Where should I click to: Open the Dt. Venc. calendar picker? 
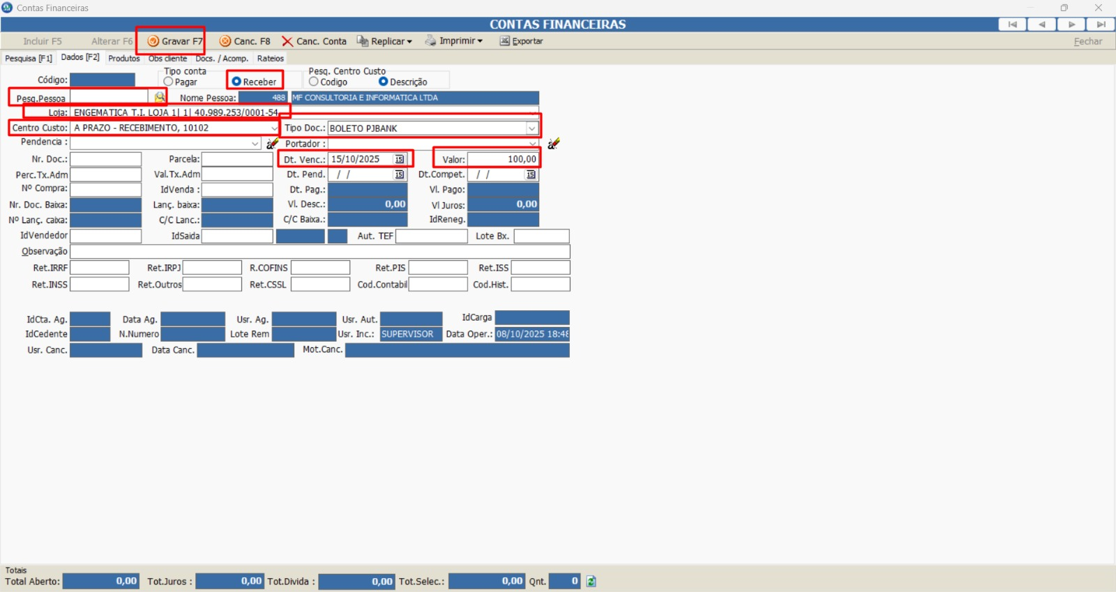(x=400, y=159)
